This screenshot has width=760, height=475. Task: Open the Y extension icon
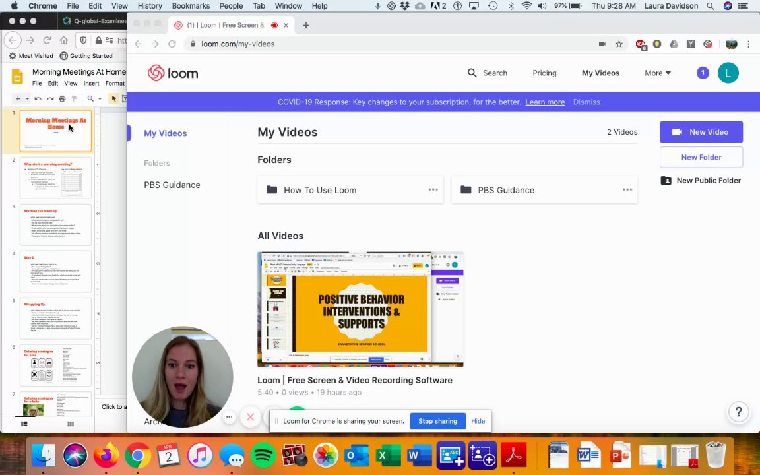[691, 44]
